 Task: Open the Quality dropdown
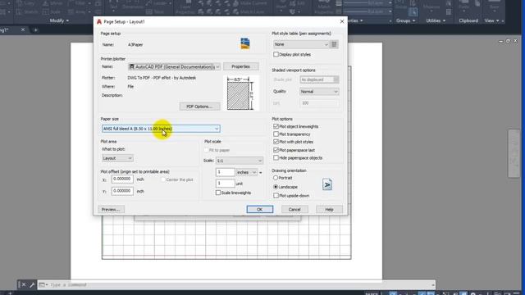tap(319, 92)
